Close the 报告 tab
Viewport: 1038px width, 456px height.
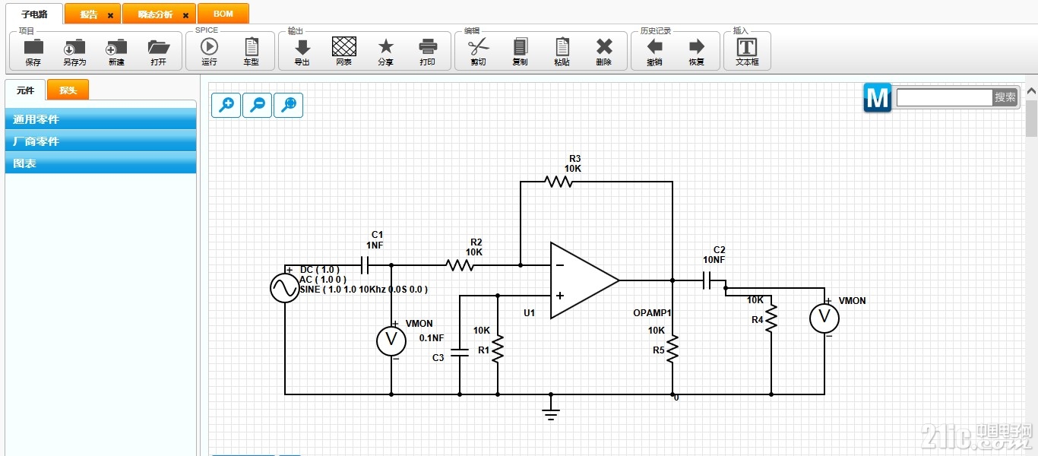[x=110, y=15]
